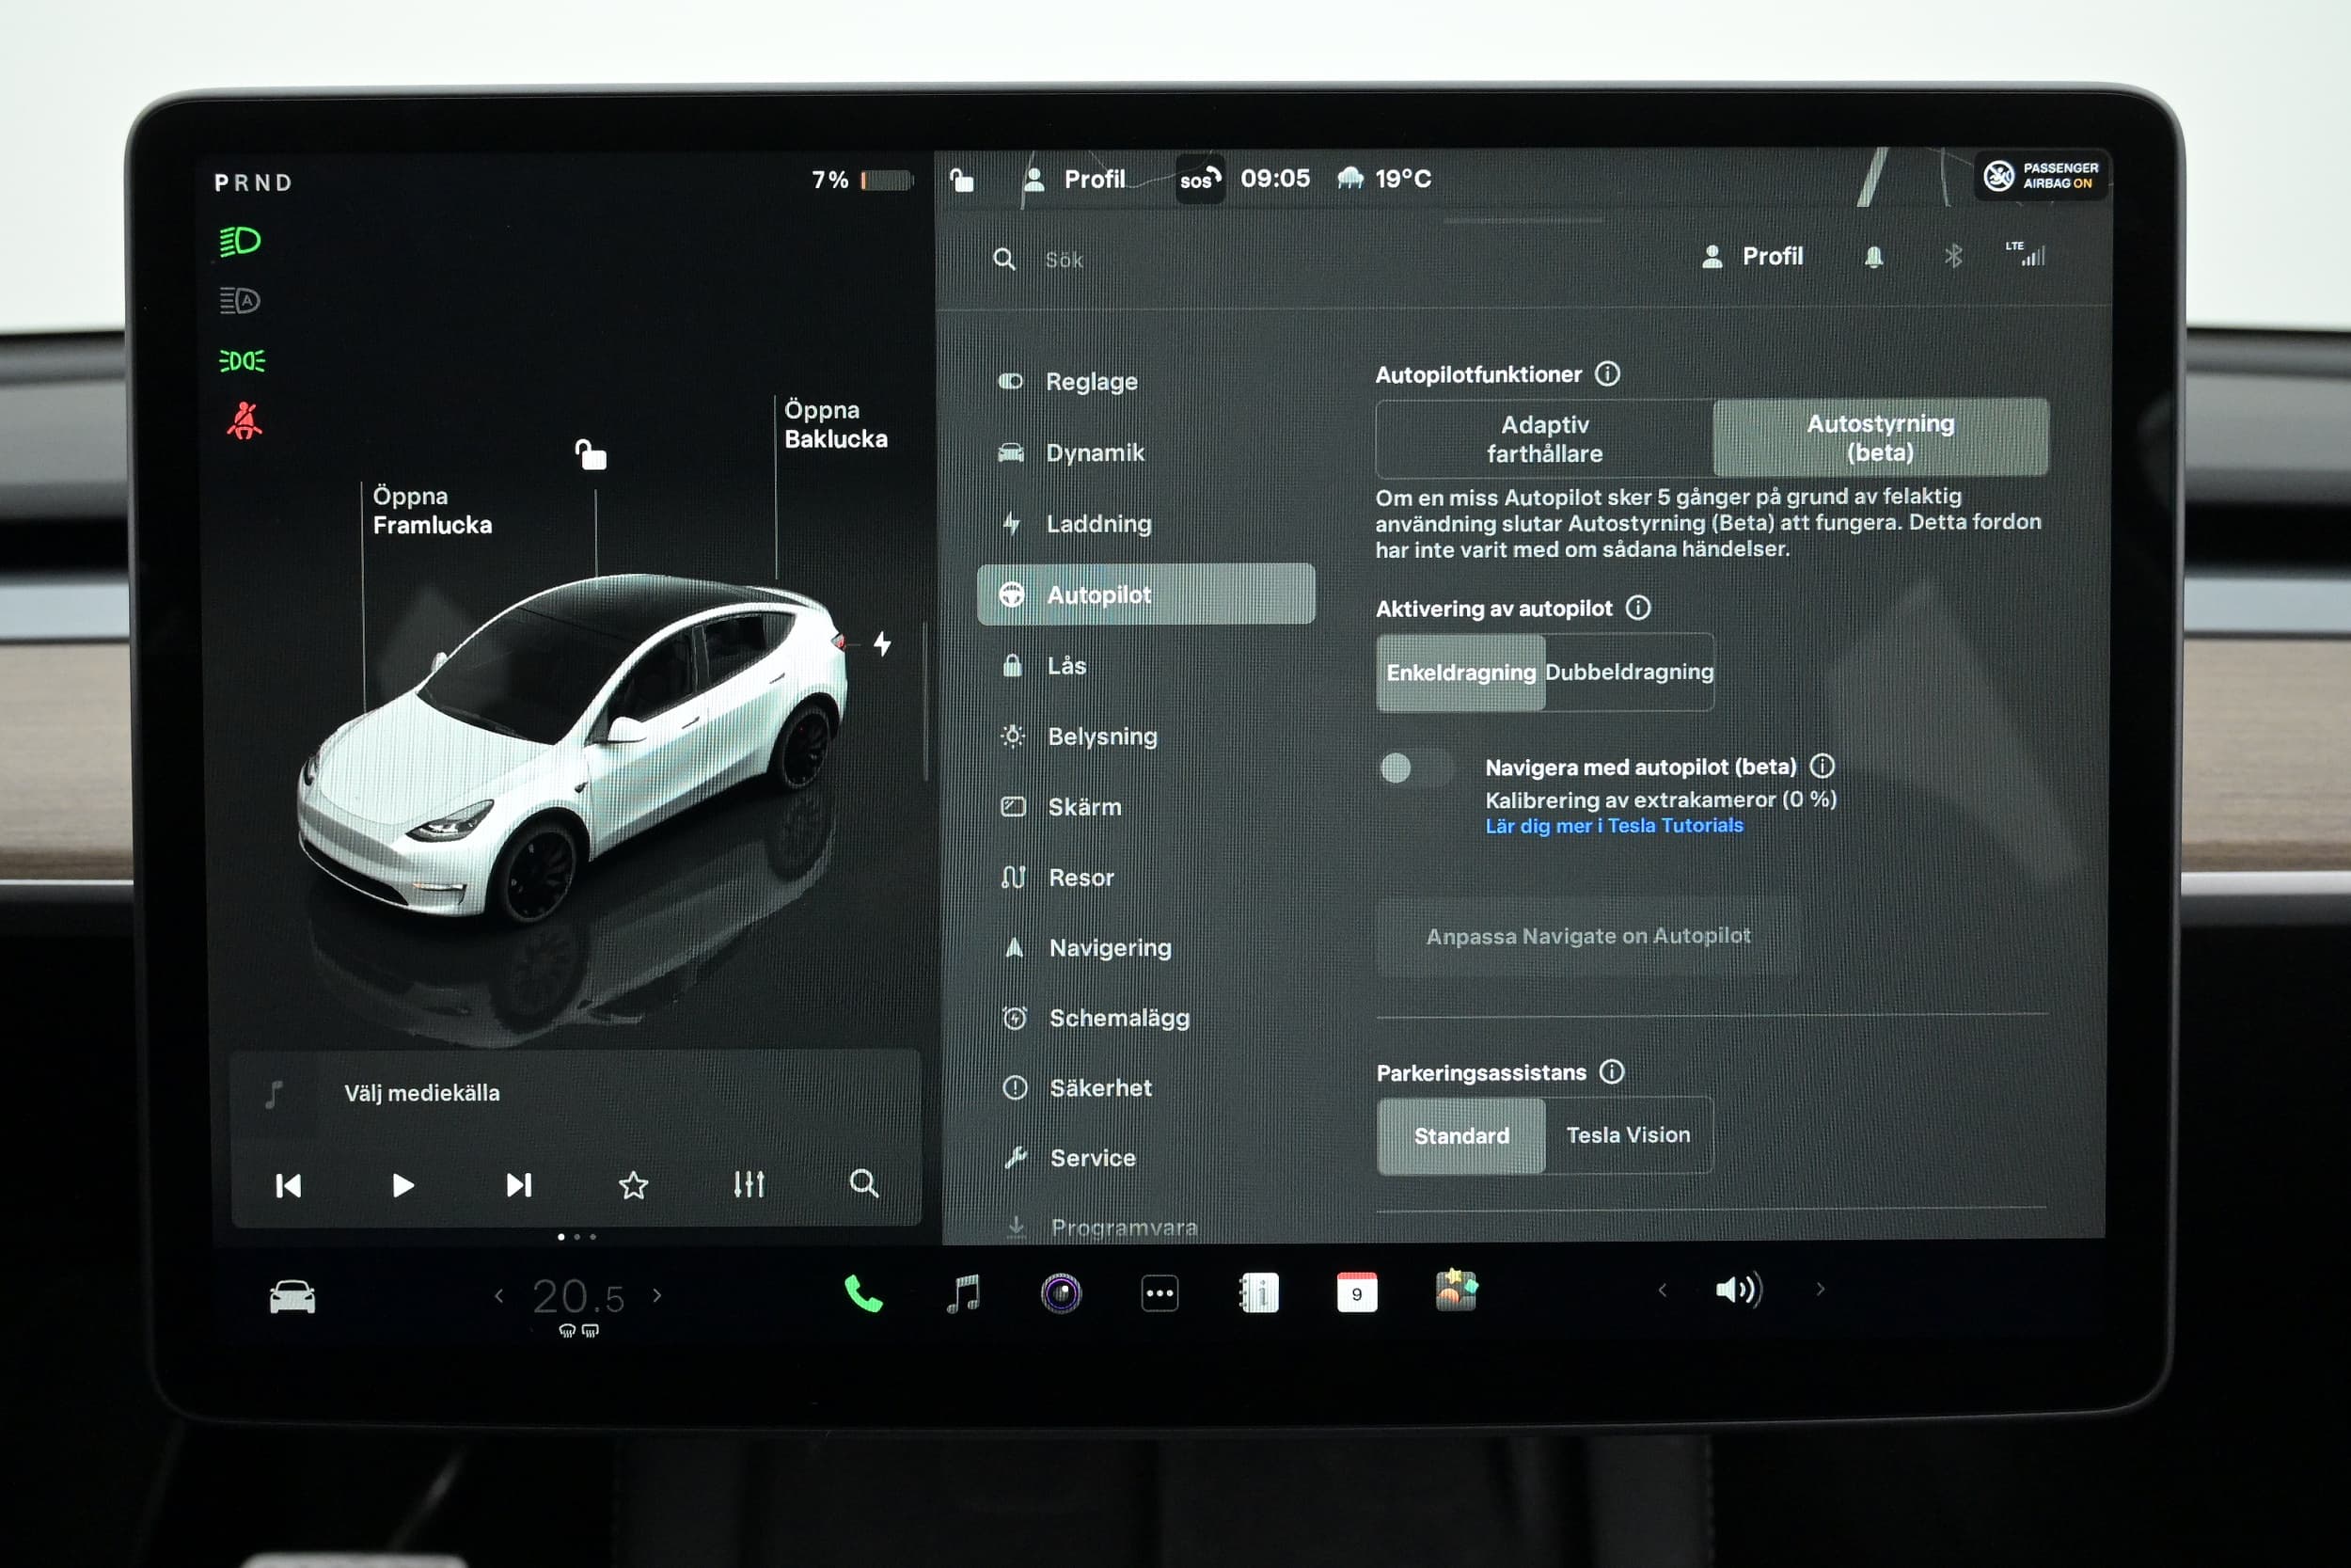Tap the Passenger Airbag On indicator

2041,176
